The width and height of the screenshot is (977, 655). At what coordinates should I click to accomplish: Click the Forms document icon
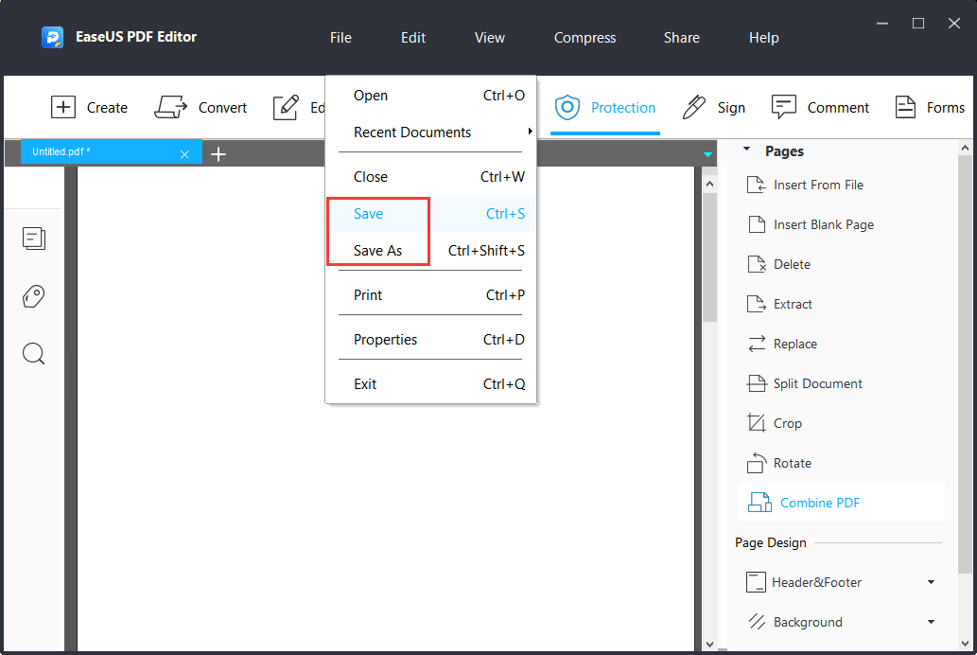[905, 107]
